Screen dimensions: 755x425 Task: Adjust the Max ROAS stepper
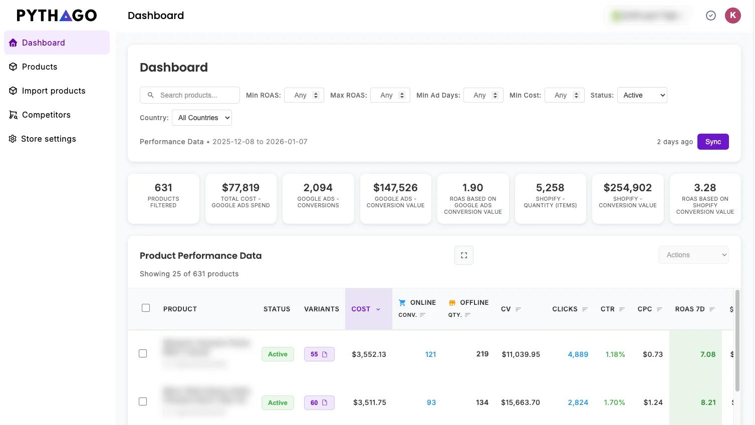click(x=402, y=95)
